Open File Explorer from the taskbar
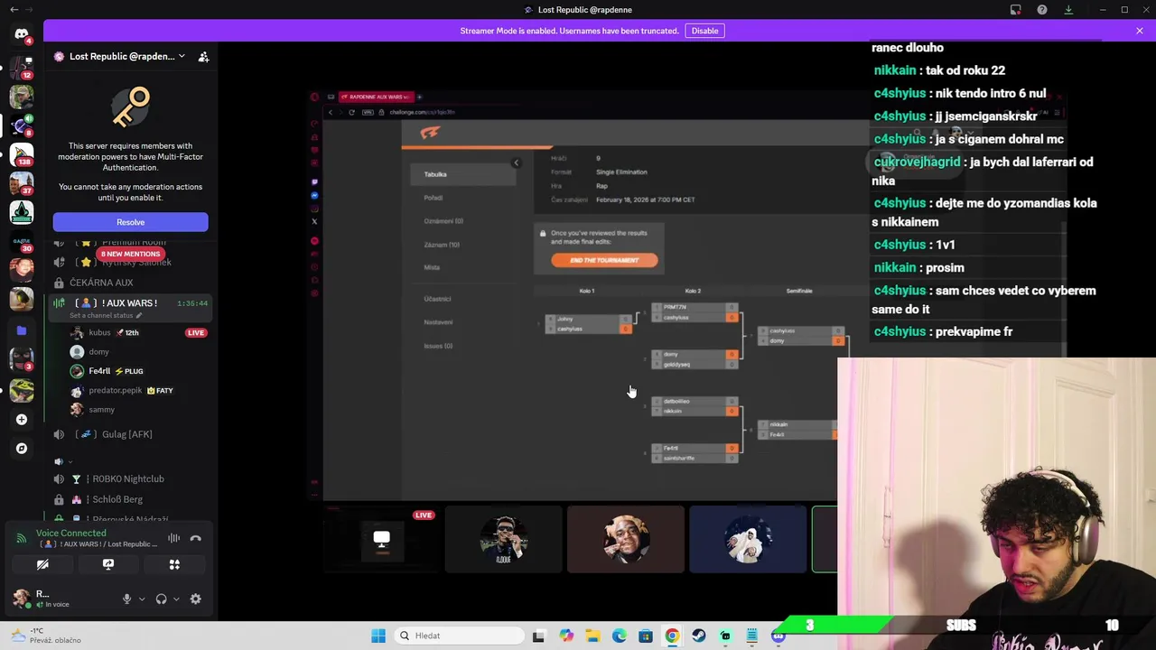 (x=592, y=636)
